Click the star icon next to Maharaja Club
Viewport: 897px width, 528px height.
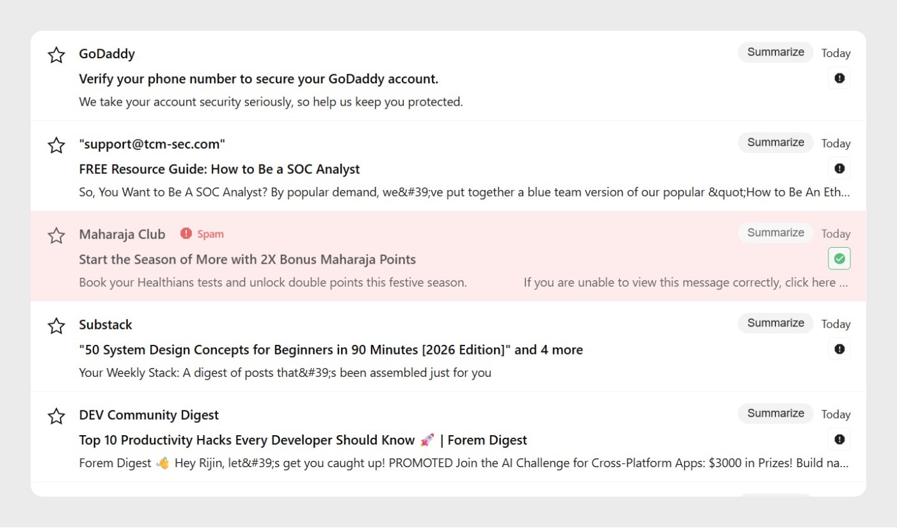[56, 236]
